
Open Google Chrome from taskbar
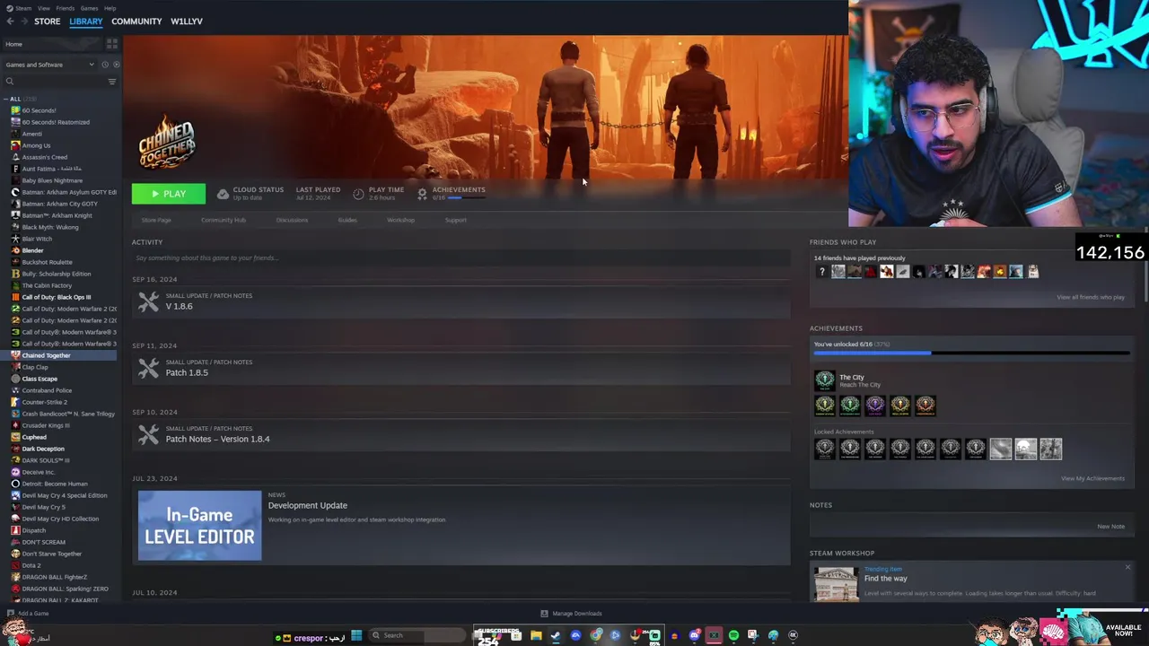(x=596, y=635)
